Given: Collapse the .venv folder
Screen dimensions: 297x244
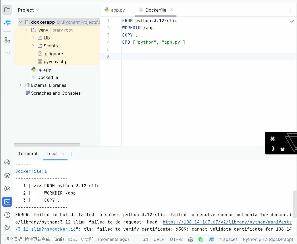Looking at the screenshot, I should 27,30.
